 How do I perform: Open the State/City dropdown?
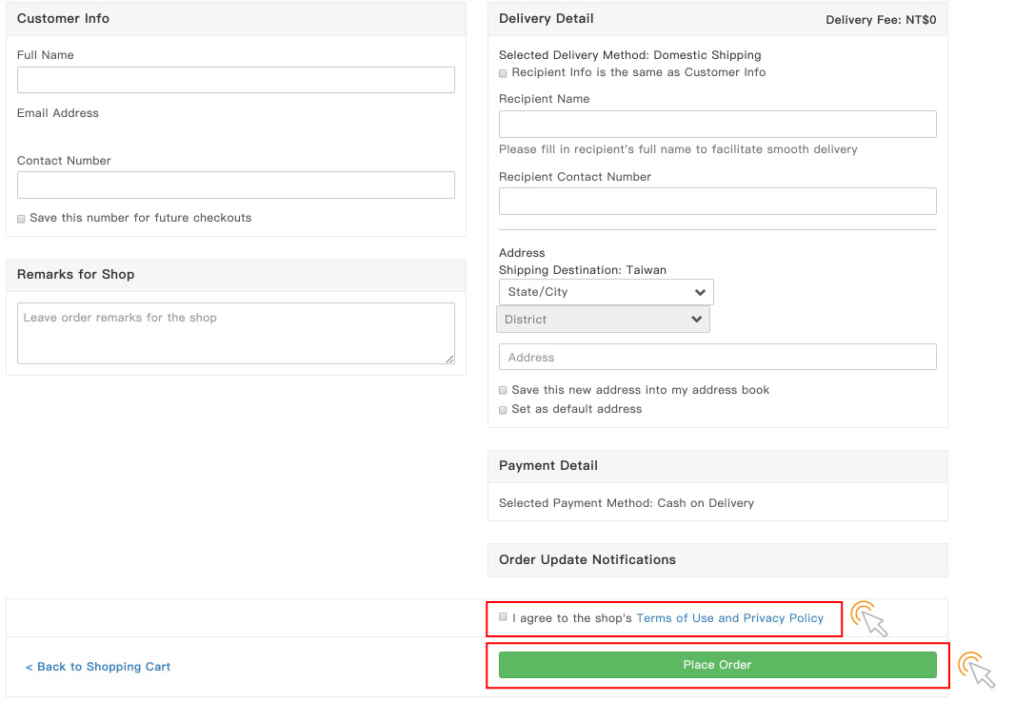point(606,292)
